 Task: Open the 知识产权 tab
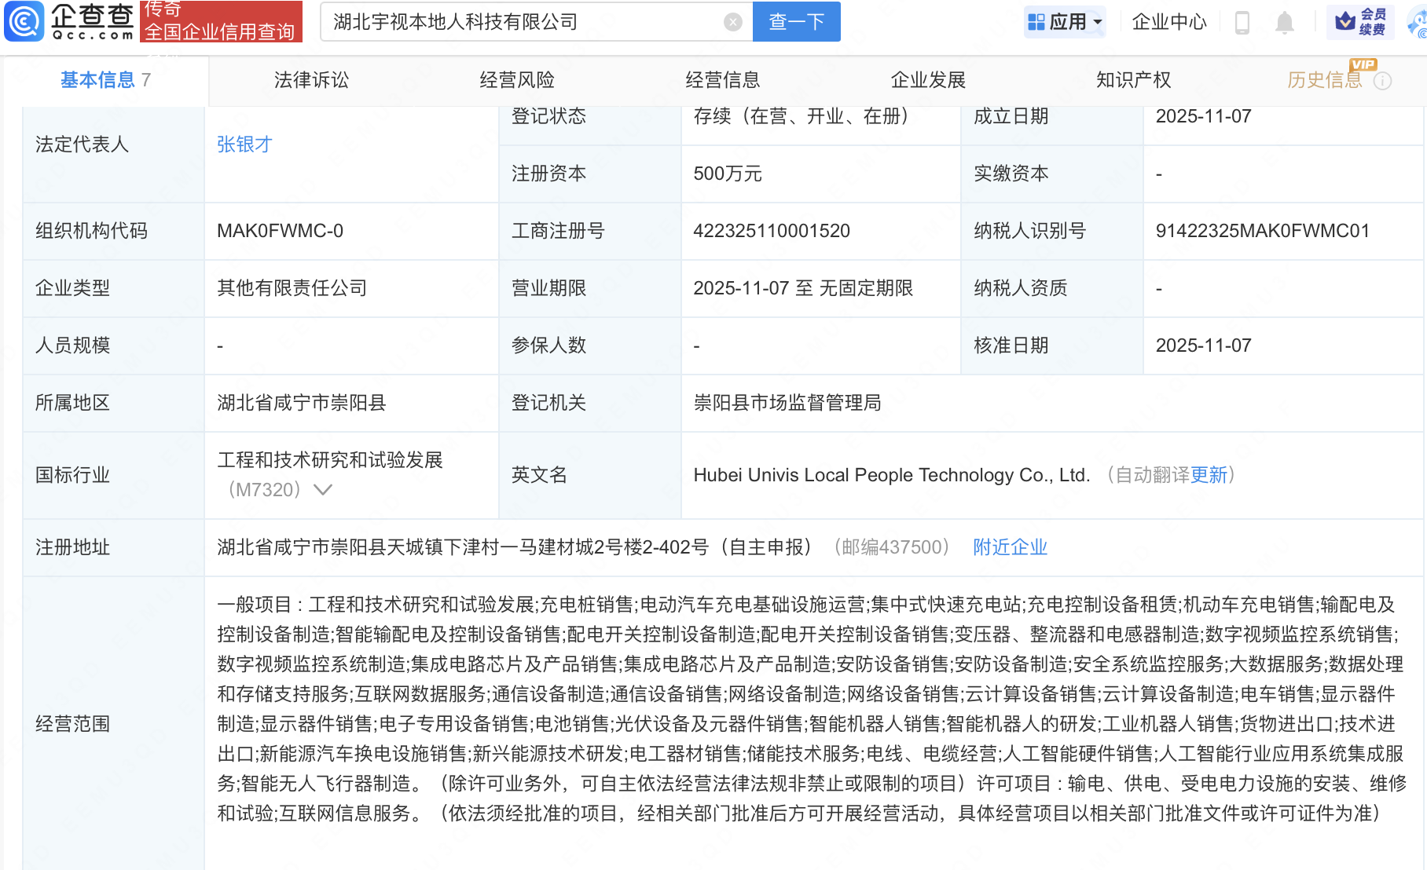pyautogui.click(x=1133, y=80)
